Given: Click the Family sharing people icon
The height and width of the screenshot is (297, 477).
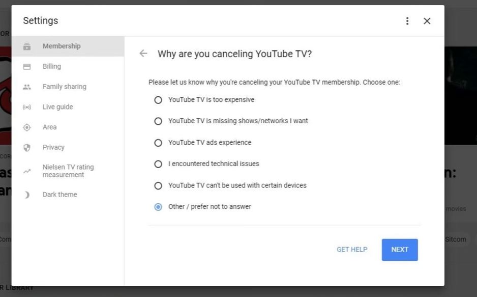Looking at the screenshot, I should coord(27,87).
